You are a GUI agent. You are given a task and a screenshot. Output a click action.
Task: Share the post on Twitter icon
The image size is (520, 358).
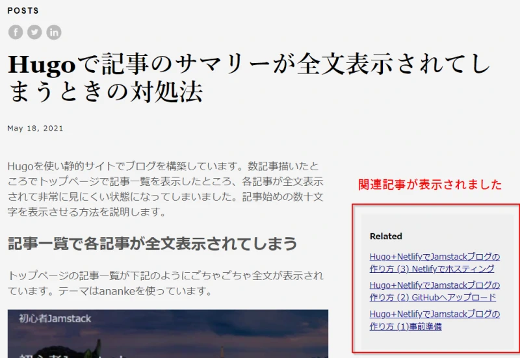click(34, 32)
